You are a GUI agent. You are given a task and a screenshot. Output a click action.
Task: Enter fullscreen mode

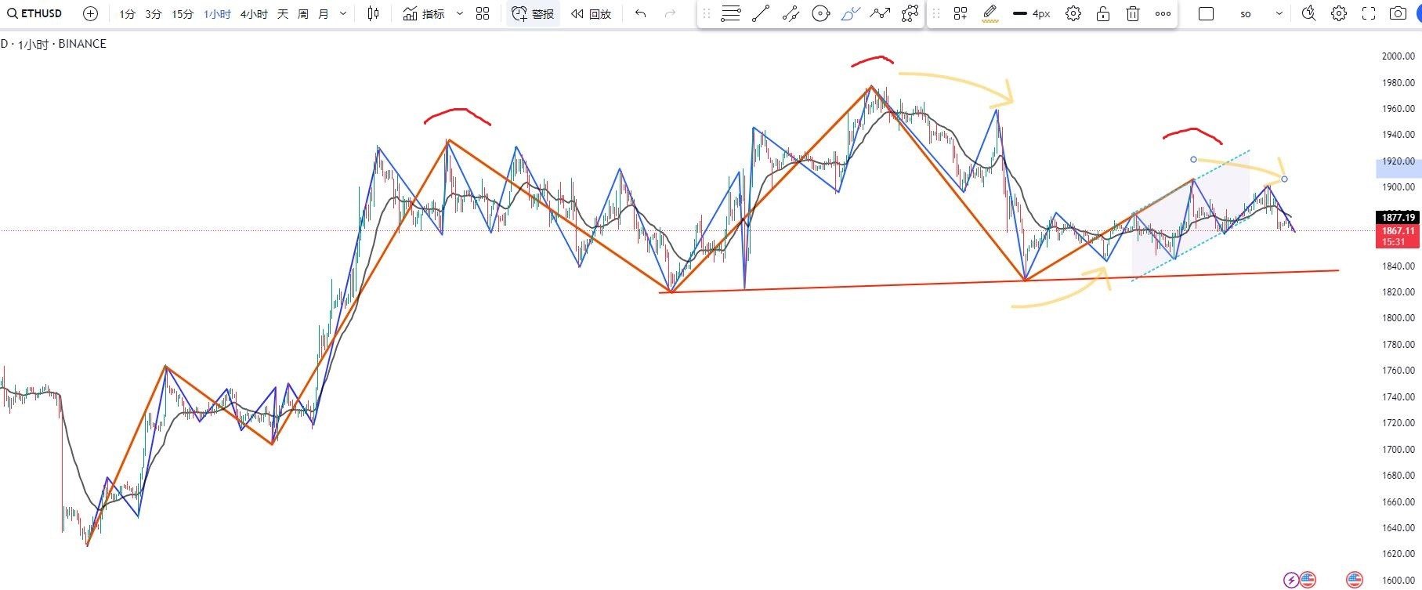1369,13
